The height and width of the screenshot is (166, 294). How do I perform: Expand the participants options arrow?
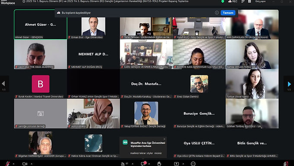pos(133,164)
